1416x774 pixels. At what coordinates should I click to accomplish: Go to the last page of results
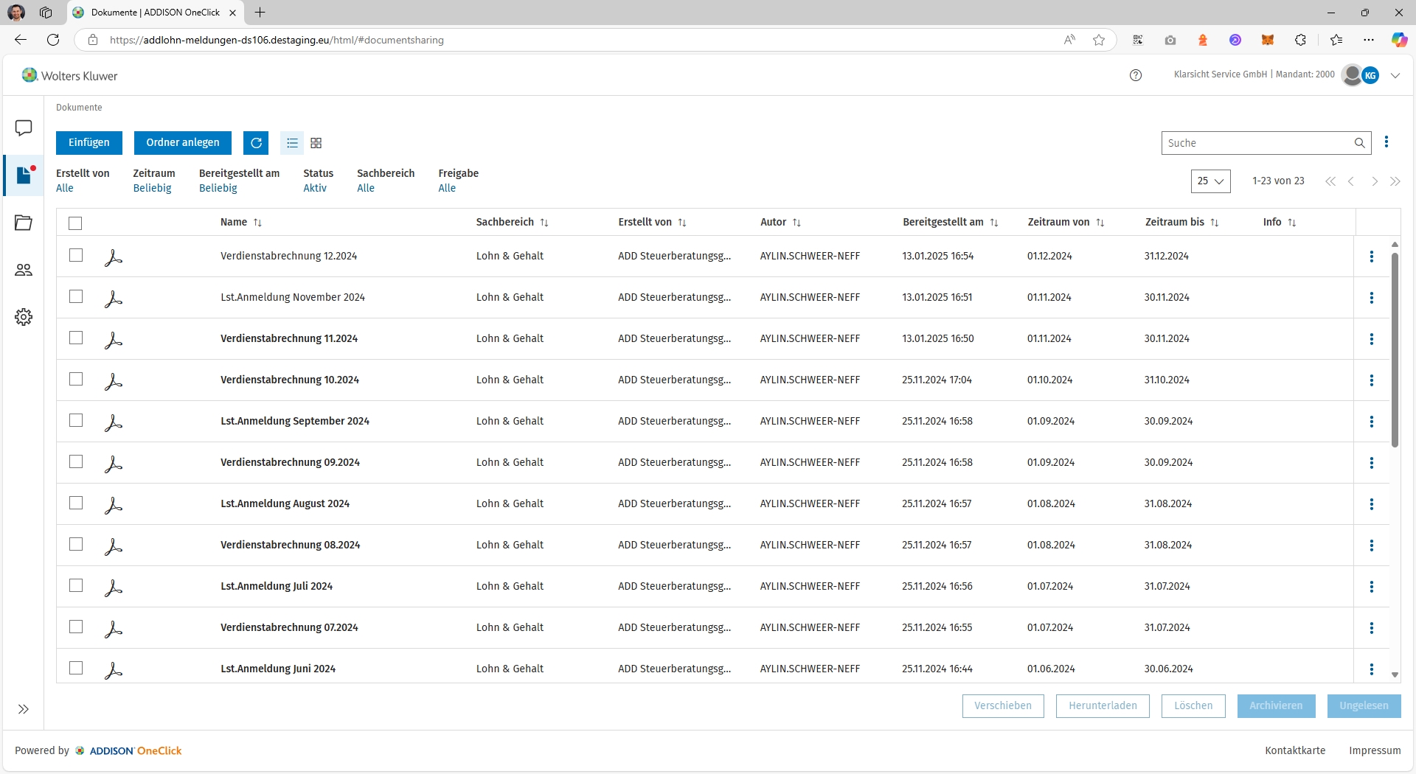tap(1395, 181)
